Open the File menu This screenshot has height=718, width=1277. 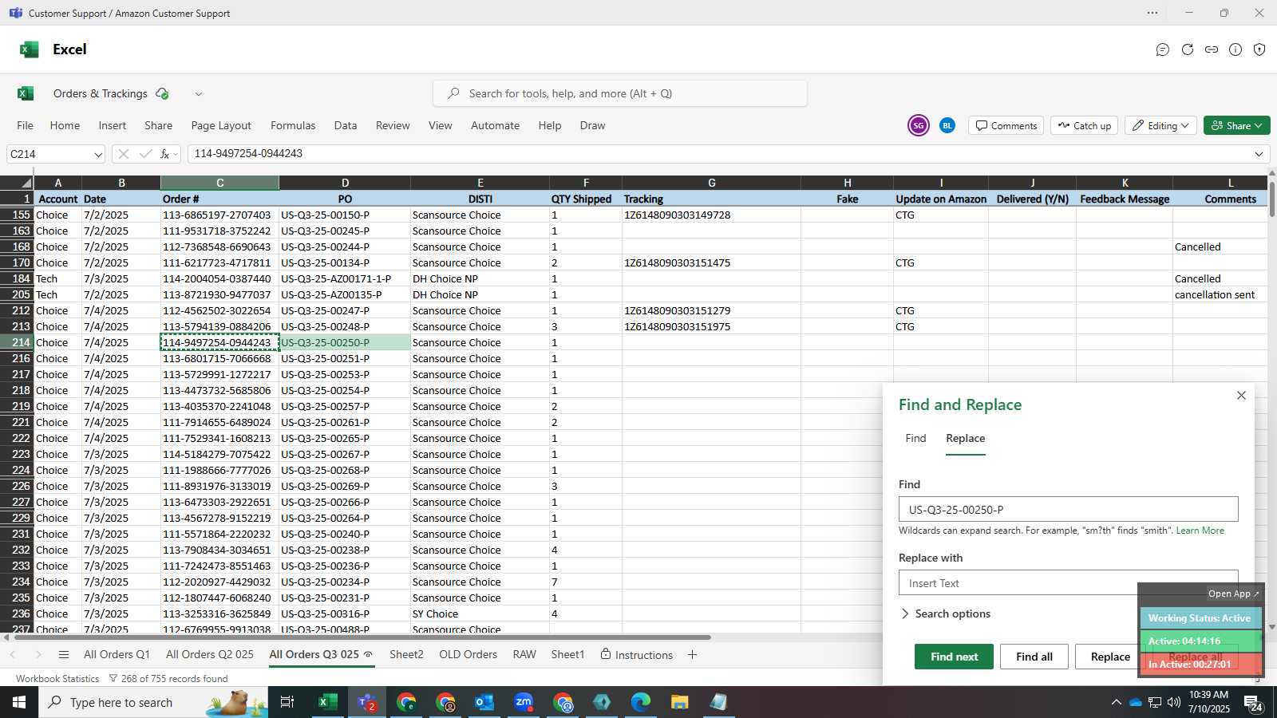pyautogui.click(x=26, y=125)
